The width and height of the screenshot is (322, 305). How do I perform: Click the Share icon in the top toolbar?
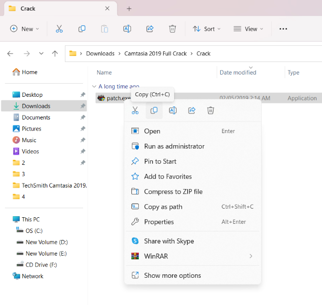pos(150,29)
